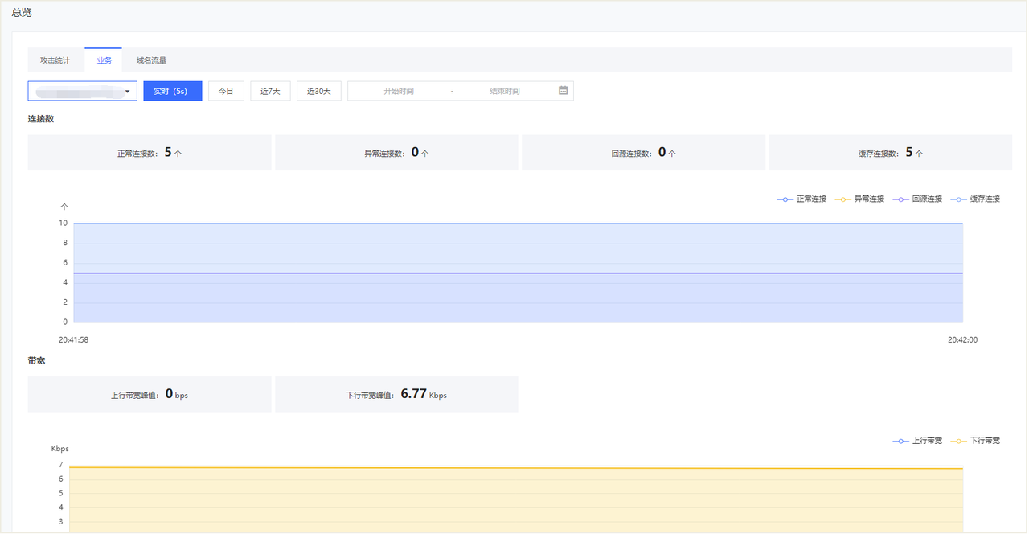Click the 实时（5s） button
1029x534 pixels.
tap(172, 91)
